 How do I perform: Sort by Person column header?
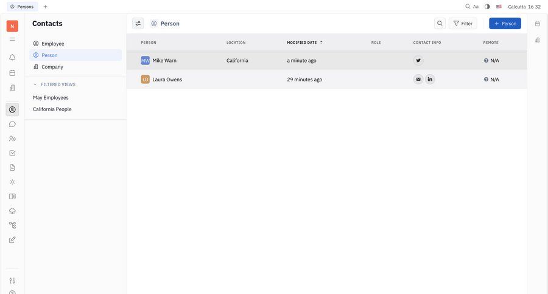tap(149, 43)
